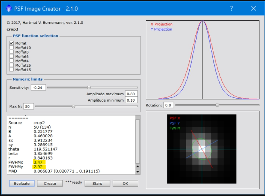Image resolution: width=265 pixels, height=196 pixels.
Task: Check the Moffat25 option
Action: [12, 65]
